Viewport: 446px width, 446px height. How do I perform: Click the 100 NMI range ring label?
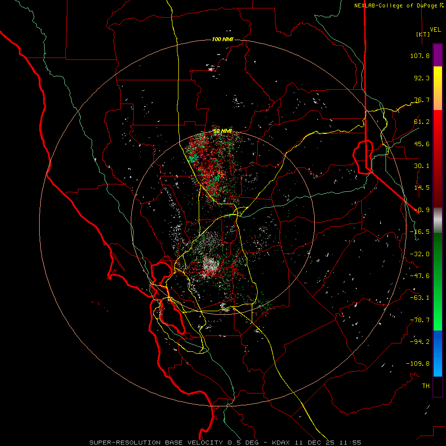(223, 39)
